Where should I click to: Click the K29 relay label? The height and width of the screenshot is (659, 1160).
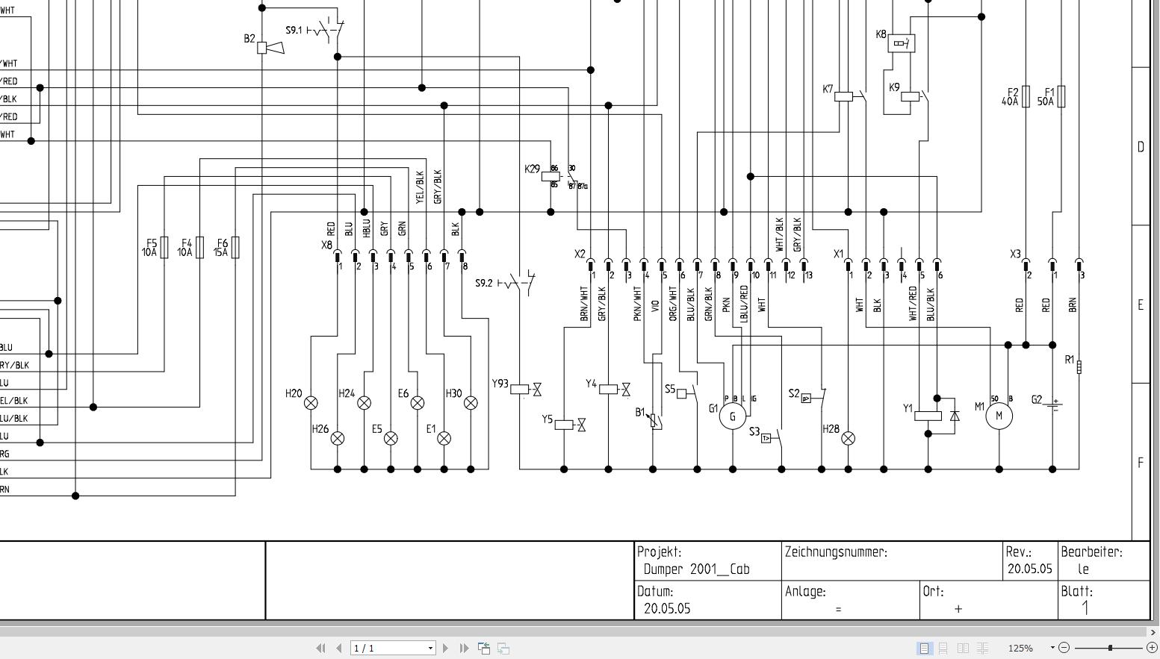pos(532,169)
